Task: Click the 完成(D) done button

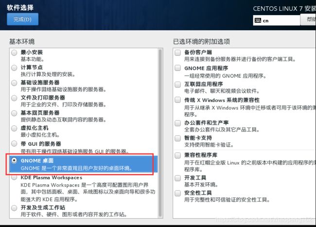Action: [22, 19]
